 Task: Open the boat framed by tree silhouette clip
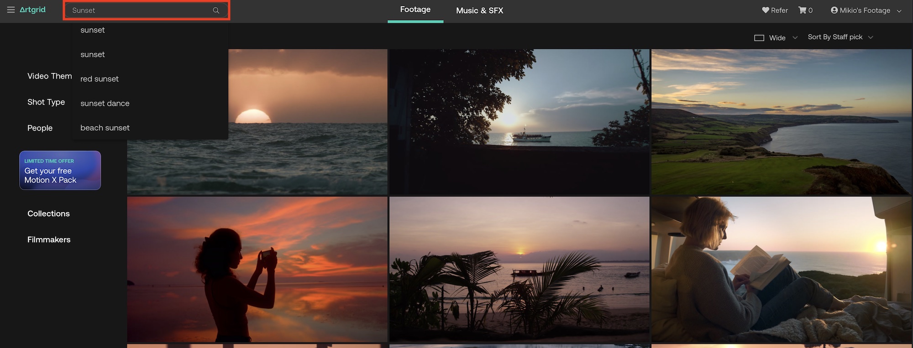click(519, 122)
